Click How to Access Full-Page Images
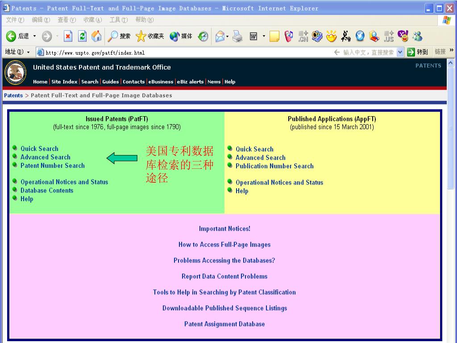457x343 pixels. (x=224, y=245)
